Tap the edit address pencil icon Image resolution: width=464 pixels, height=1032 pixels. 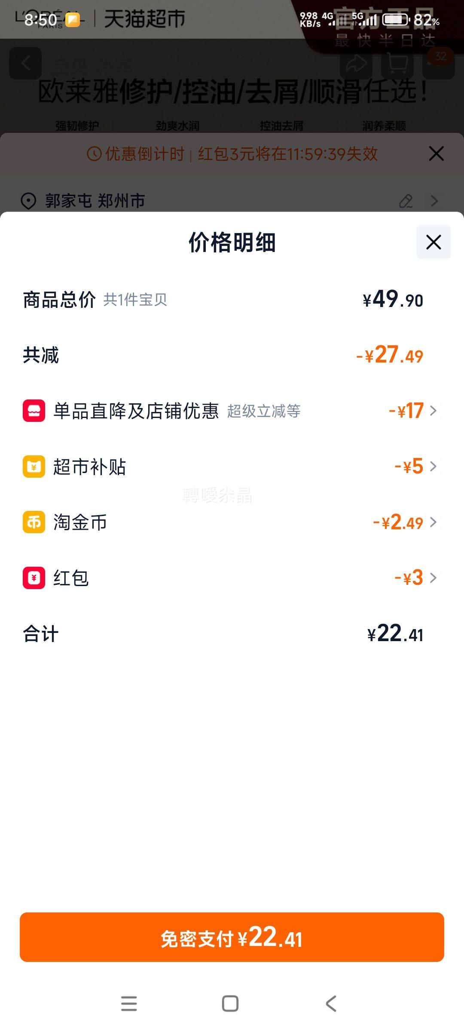tap(406, 201)
